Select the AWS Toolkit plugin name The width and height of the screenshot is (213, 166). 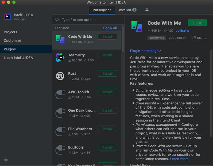point(79,92)
